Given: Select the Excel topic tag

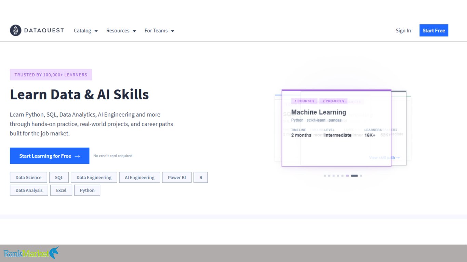Looking at the screenshot, I should pyautogui.click(x=61, y=190).
